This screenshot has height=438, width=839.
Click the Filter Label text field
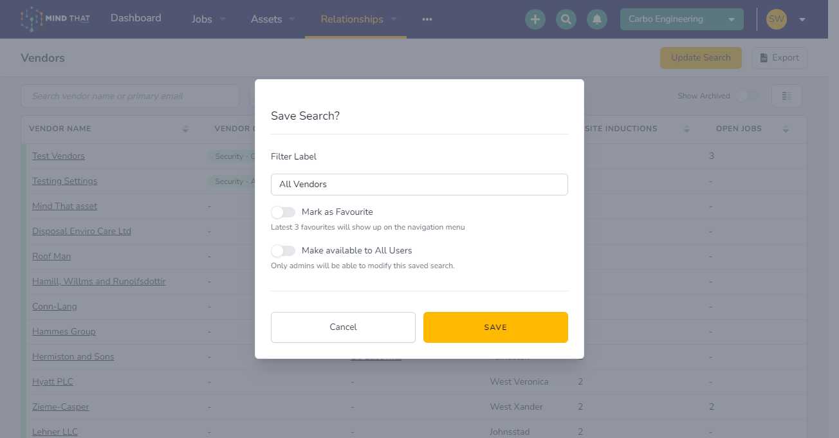click(419, 185)
